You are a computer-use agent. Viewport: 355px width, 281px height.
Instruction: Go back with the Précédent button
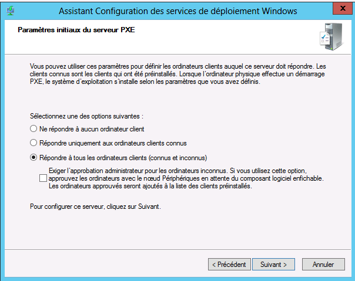pos(229,264)
